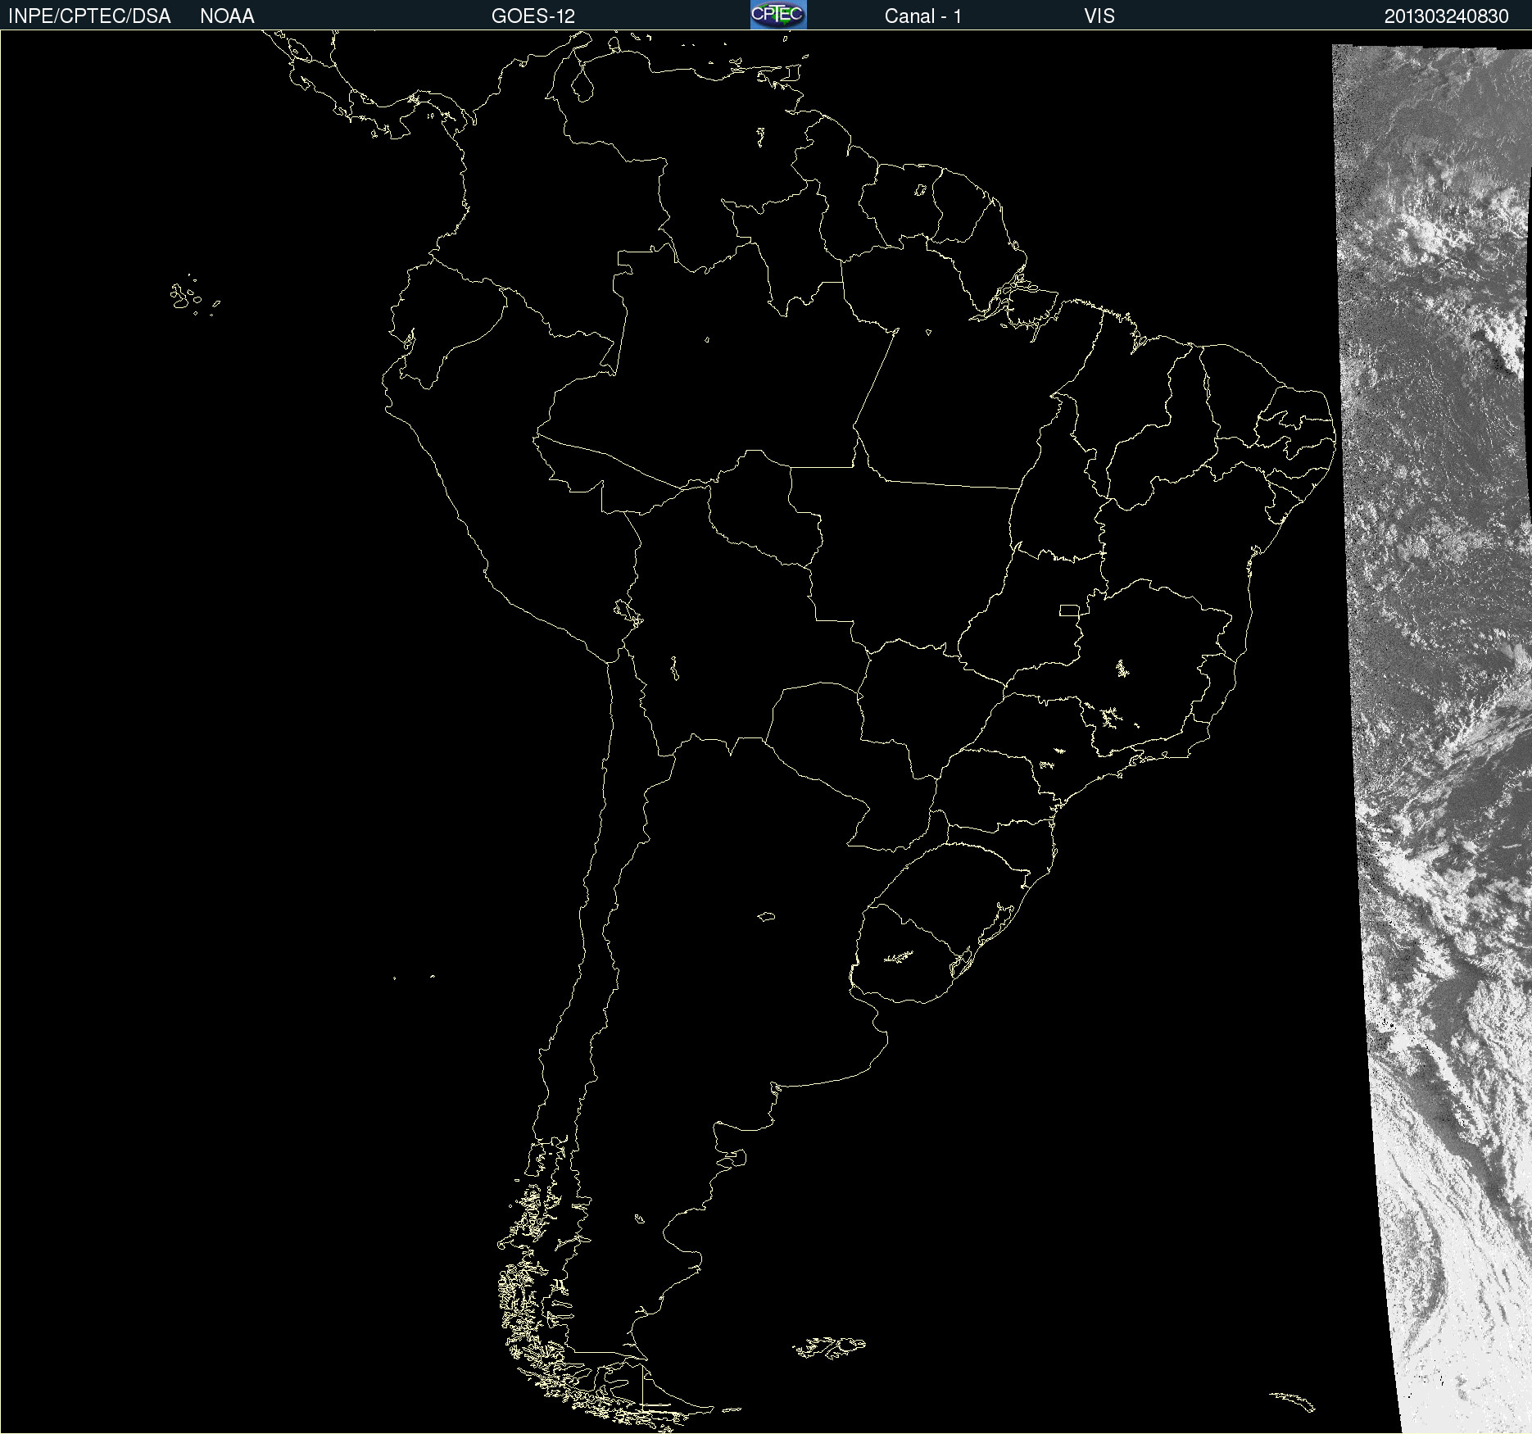Click the INPE/CPTEC/DSA header text

click(x=89, y=16)
